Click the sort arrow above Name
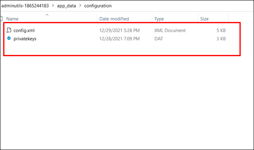The height and width of the screenshot is (150, 254). 47,15
